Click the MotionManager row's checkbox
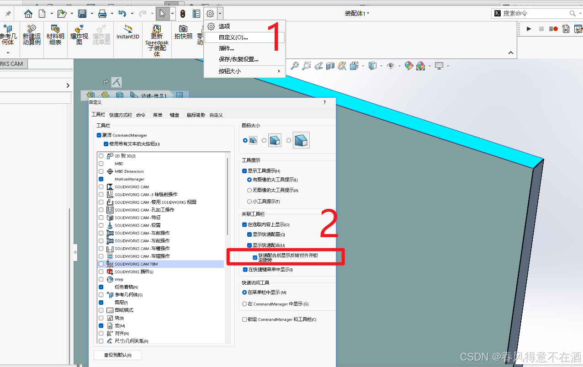The width and height of the screenshot is (583, 367). [101, 179]
